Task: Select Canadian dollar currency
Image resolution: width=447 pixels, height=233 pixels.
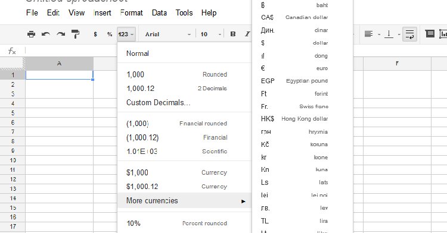Action: tap(302, 17)
